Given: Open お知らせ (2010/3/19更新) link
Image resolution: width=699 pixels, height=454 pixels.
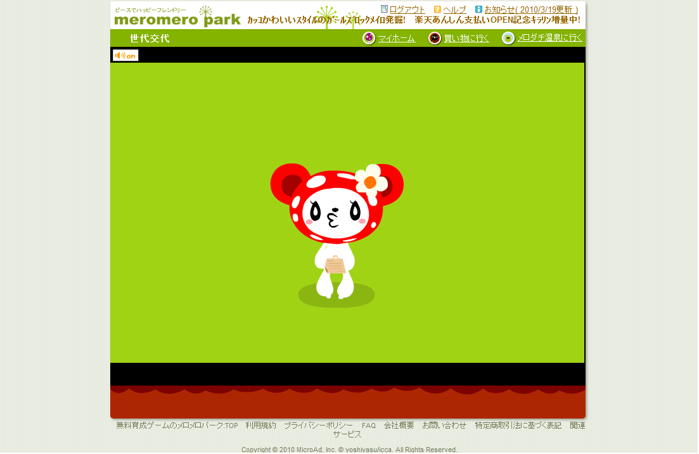Looking at the screenshot, I should 532,9.
